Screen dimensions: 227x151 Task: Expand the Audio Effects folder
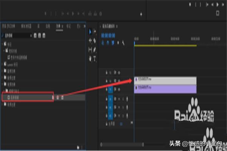point(3,71)
